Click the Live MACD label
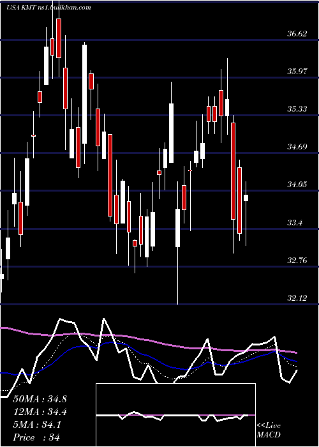The height and width of the screenshot is (447, 319). (269, 430)
